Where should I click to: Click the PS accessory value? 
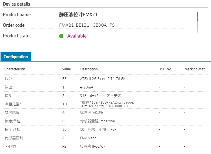click(64, 146)
